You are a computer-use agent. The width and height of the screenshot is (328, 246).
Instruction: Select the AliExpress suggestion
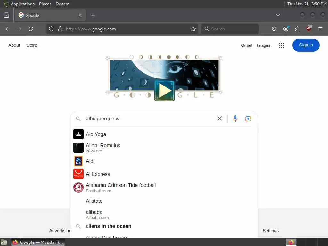(164, 174)
